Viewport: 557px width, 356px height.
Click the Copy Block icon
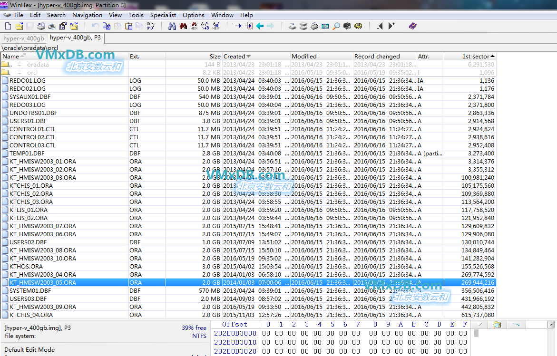(106, 26)
